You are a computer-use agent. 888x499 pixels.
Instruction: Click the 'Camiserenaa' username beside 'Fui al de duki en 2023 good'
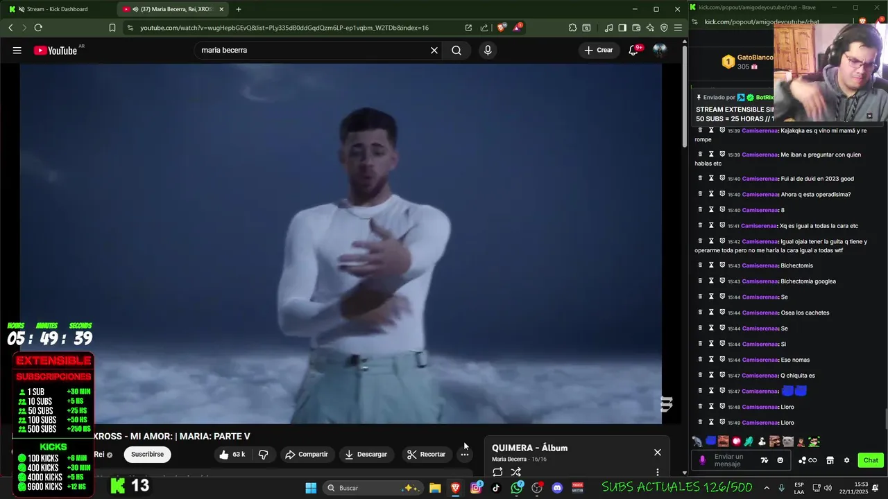click(x=760, y=179)
